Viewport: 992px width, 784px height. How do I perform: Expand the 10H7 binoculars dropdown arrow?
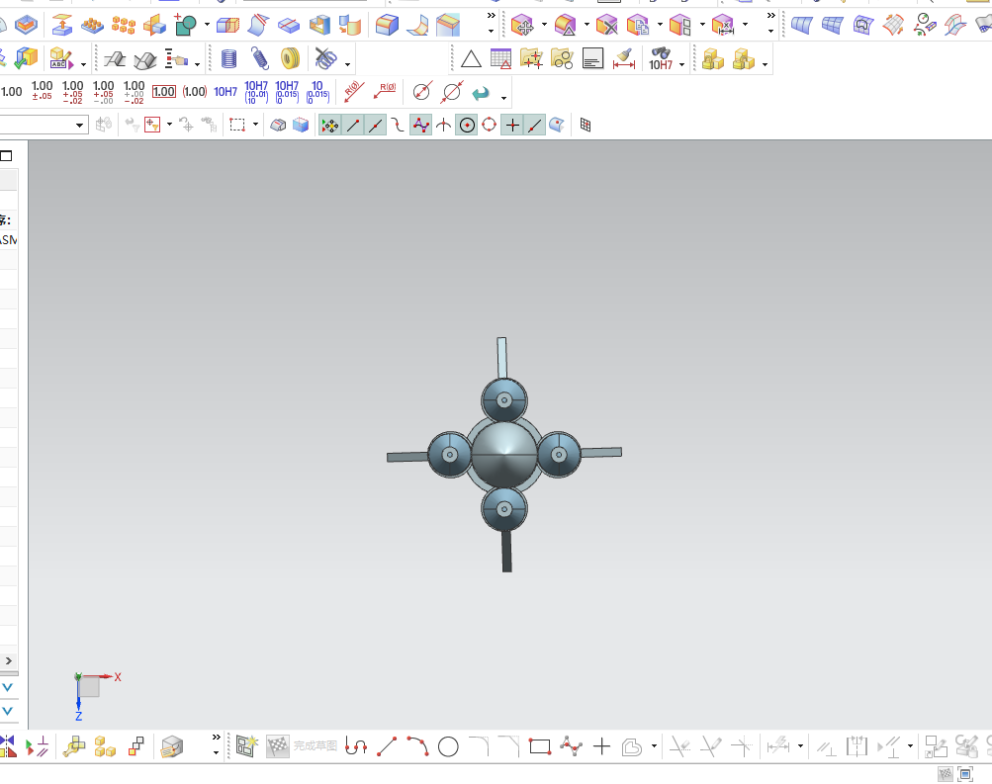(x=682, y=65)
